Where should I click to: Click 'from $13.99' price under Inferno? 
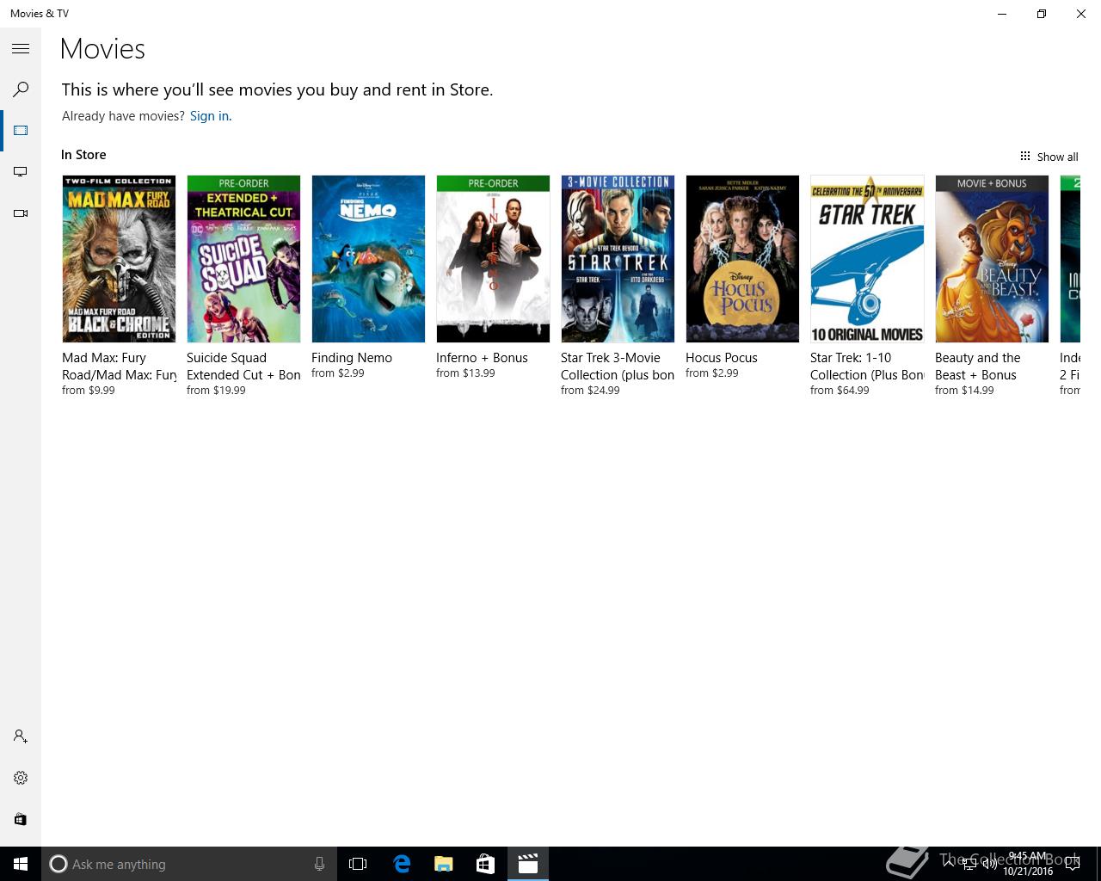[465, 373]
